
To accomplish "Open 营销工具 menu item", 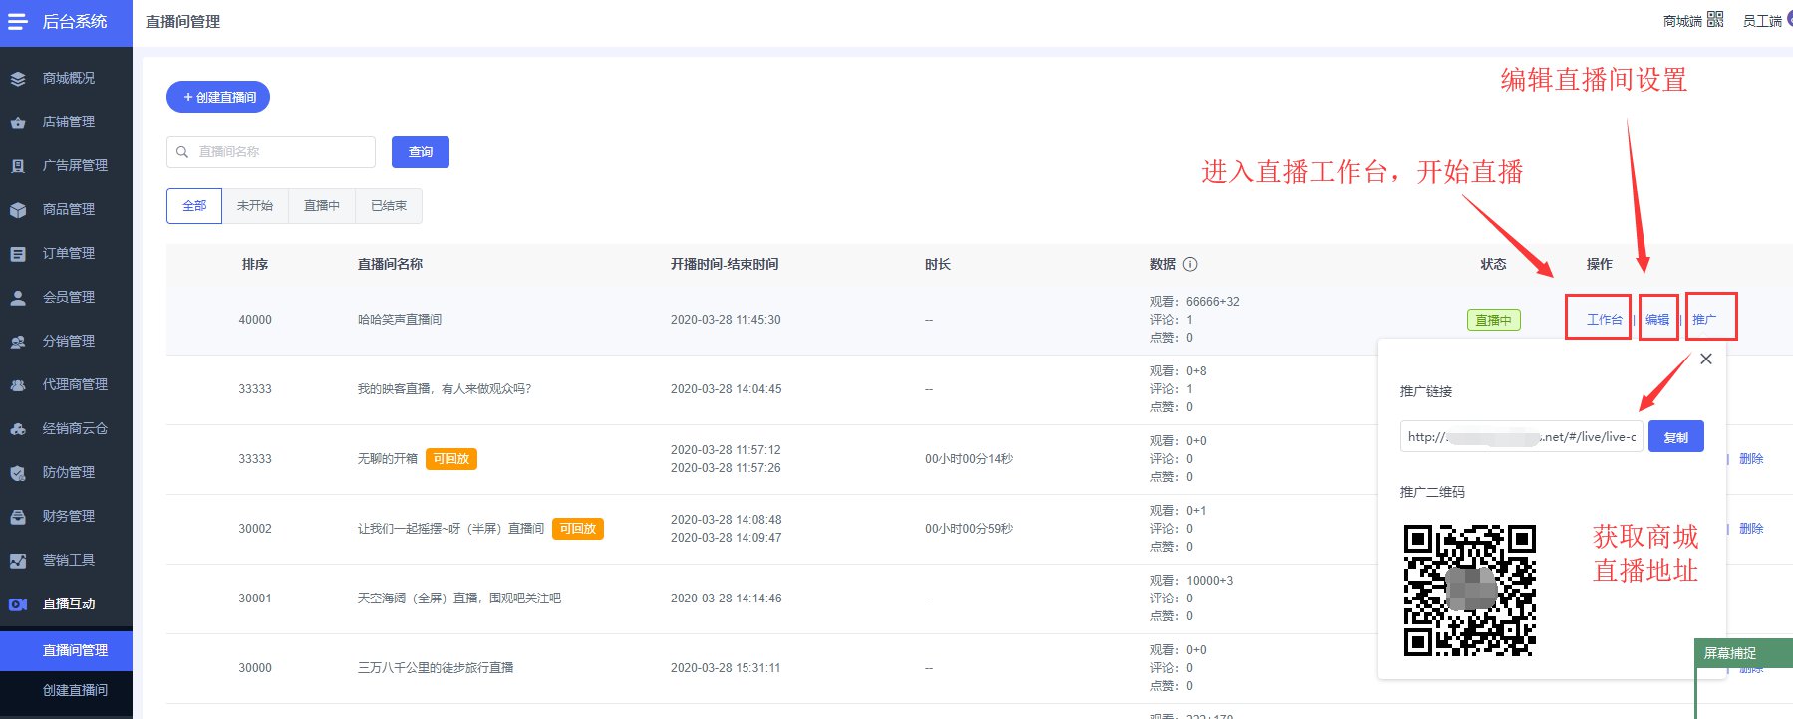I will click(66, 560).
